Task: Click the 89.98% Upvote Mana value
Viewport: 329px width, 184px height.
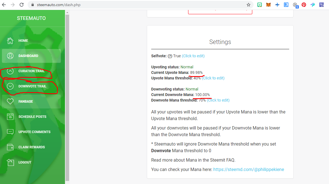Action: coord(196,73)
